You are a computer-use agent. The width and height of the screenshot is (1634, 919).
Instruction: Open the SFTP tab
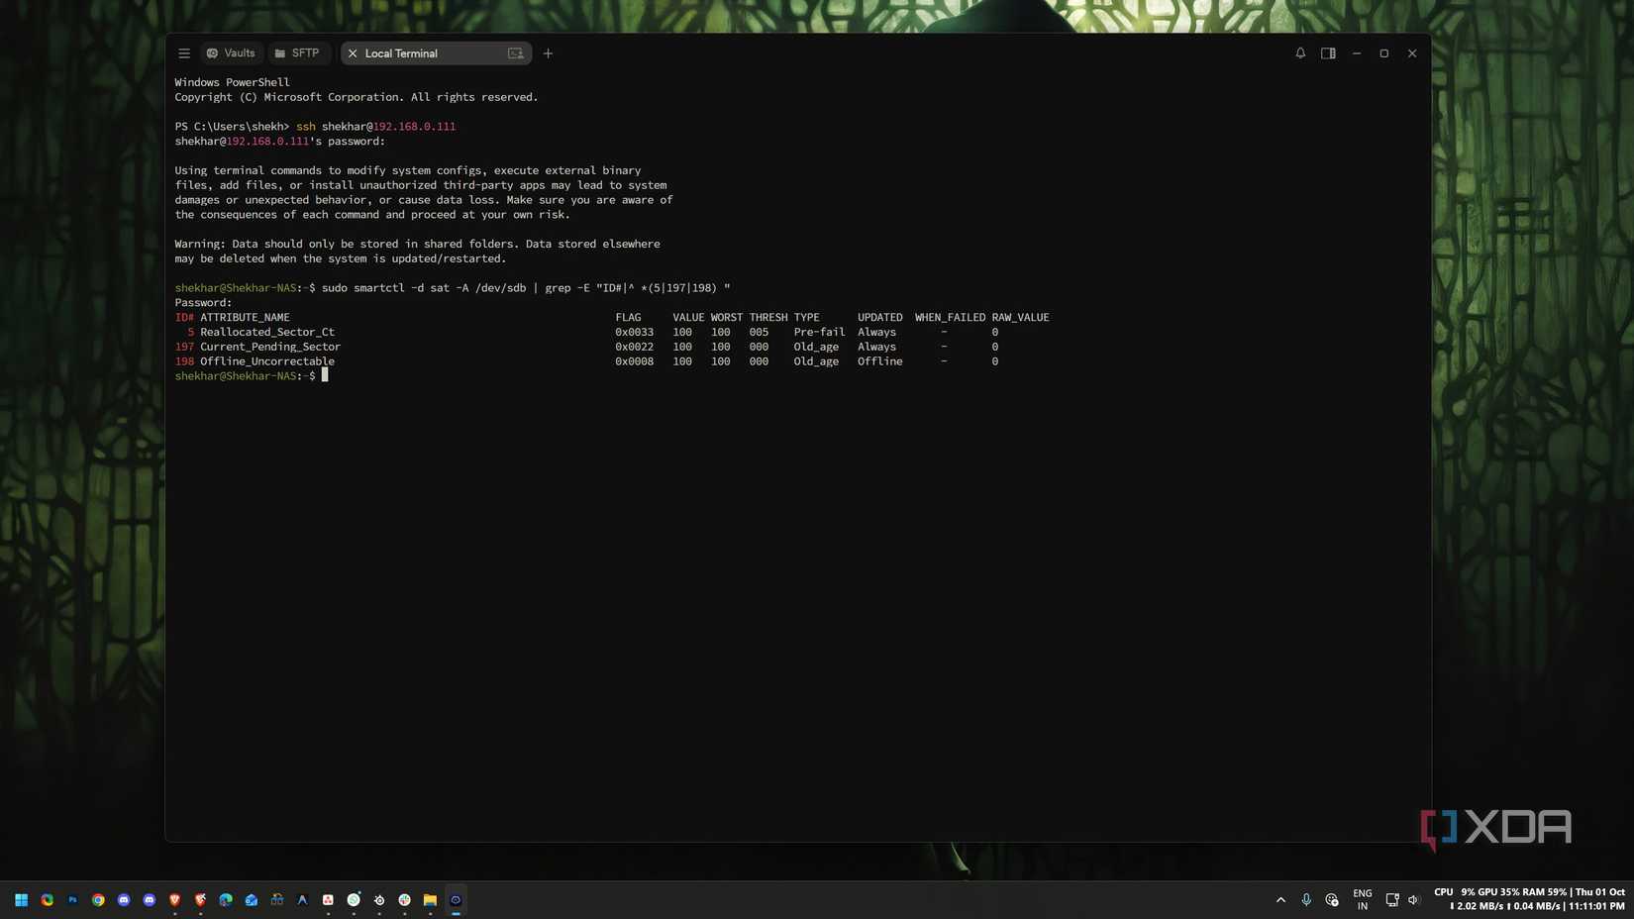pyautogui.click(x=297, y=53)
